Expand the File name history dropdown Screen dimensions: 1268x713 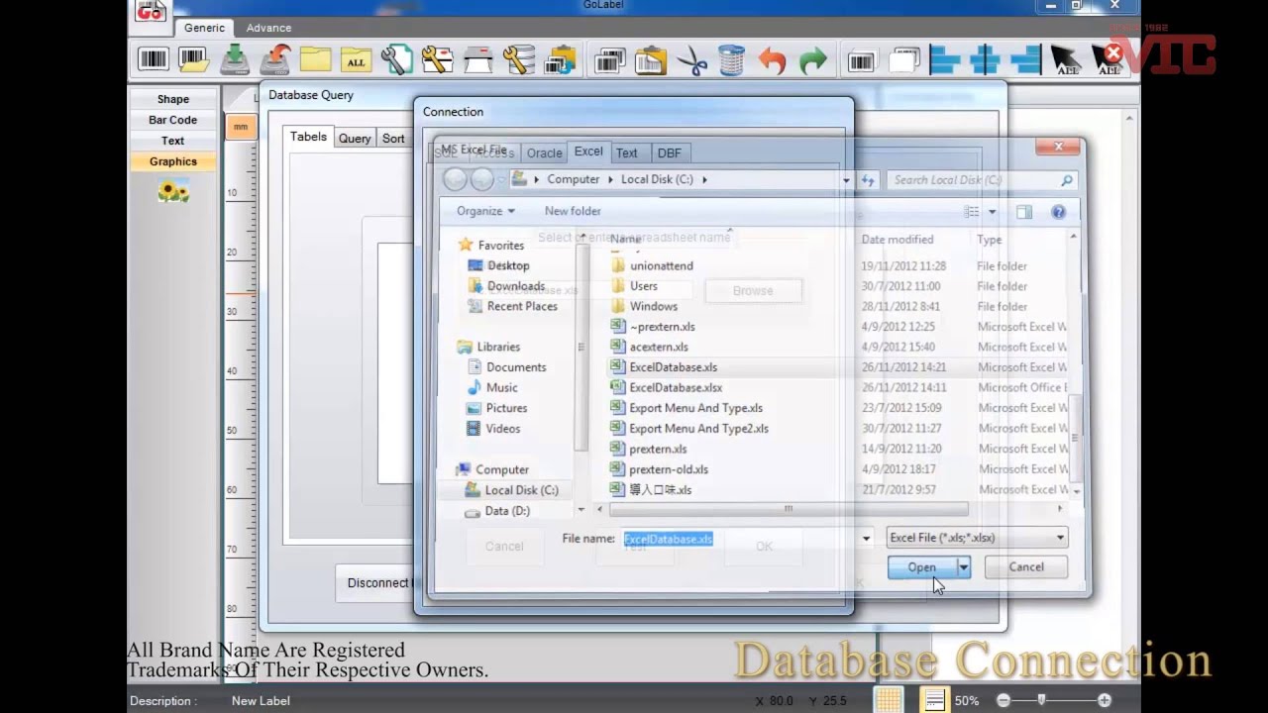tap(866, 539)
